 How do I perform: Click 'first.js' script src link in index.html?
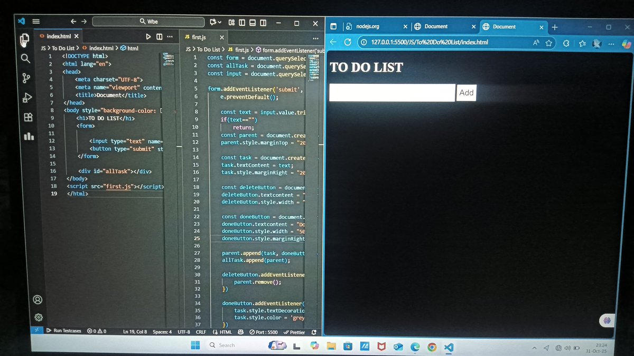[x=118, y=187]
